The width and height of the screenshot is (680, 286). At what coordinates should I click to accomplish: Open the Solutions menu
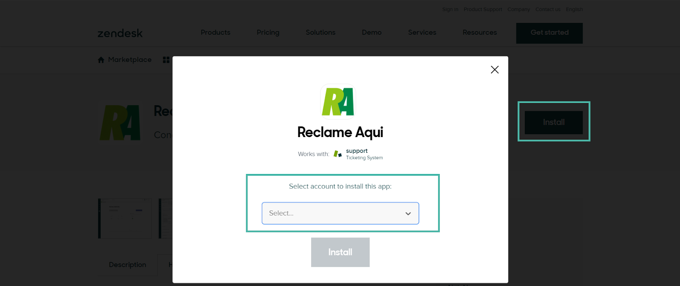pos(320,33)
